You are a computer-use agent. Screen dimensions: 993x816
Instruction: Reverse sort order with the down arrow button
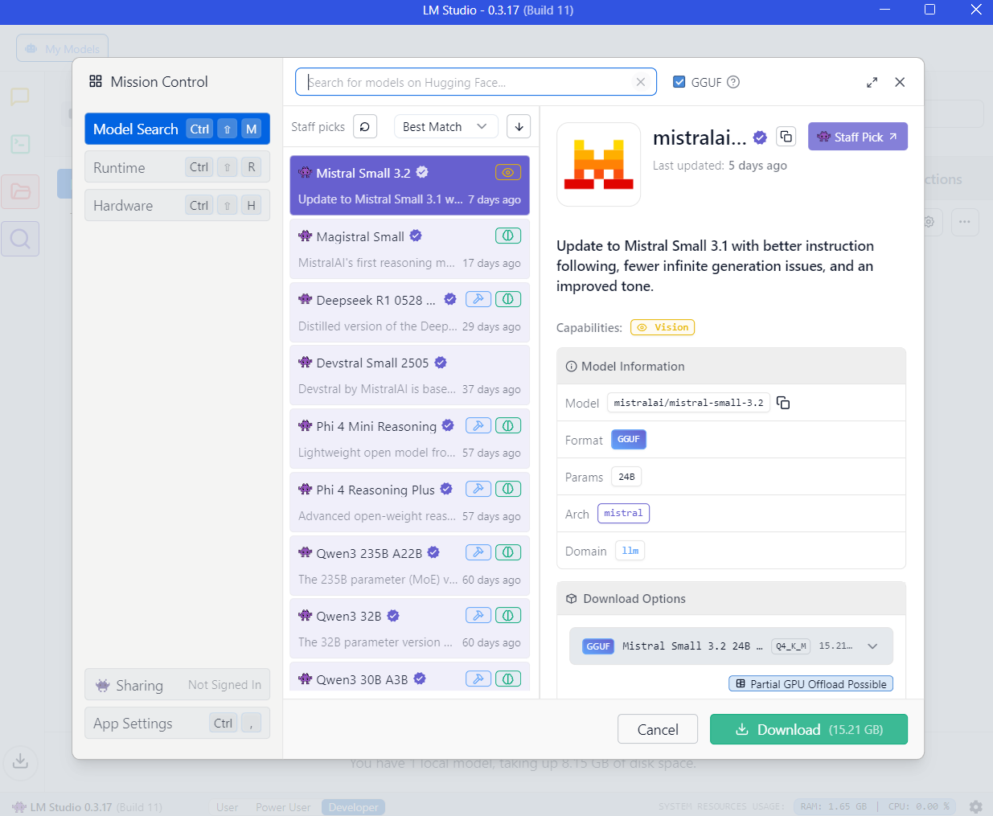point(519,126)
